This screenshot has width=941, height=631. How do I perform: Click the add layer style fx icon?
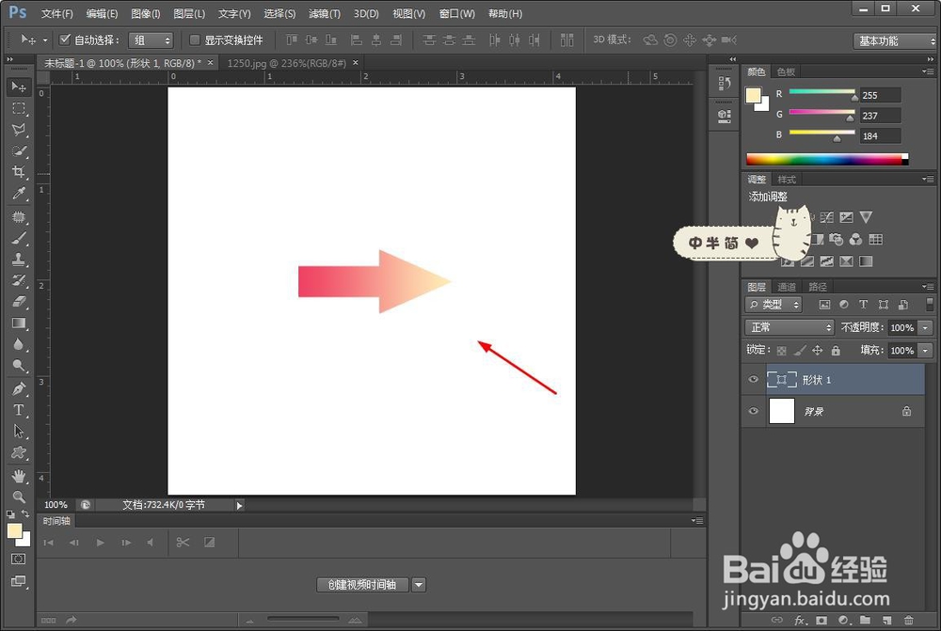tap(801, 620)
